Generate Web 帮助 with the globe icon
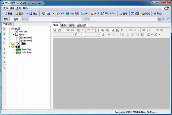The image size is (172, 115). 68,14
